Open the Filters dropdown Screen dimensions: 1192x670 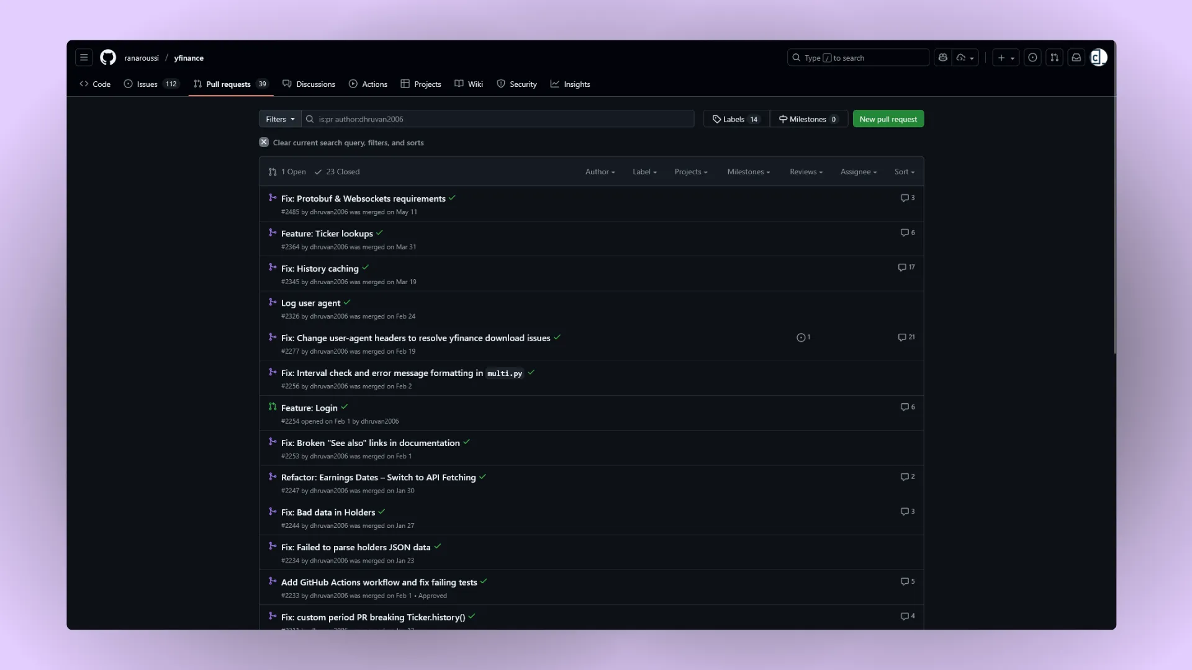279,118
